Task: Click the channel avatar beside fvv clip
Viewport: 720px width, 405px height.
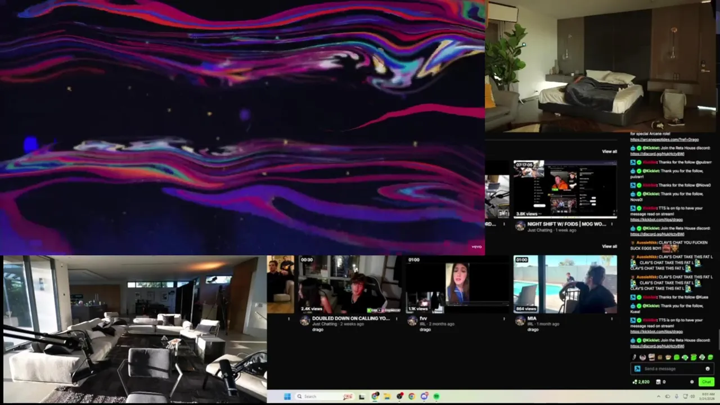Action: (x=412, y=321)
